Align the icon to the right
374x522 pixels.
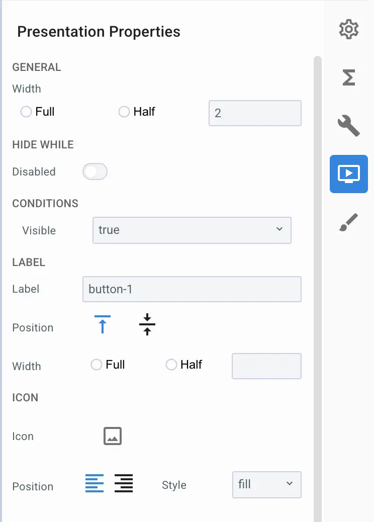[123, 483]
